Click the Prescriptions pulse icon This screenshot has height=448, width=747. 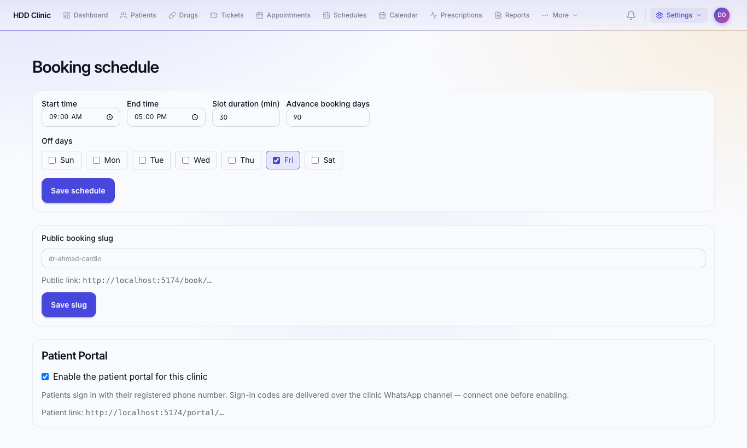(x=434, y=15)
